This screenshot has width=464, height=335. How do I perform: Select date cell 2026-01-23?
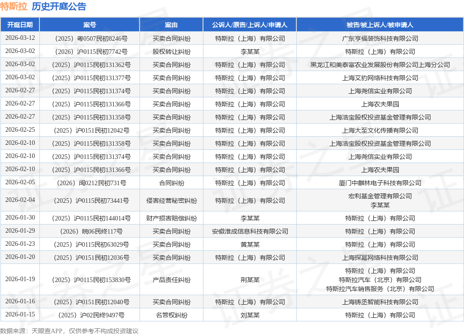(20, 244)
